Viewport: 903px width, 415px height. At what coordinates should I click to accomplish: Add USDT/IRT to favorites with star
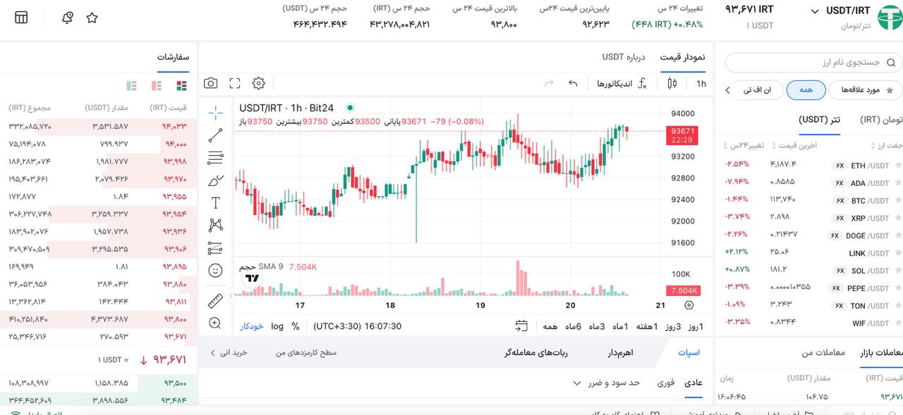pos(92,18)
